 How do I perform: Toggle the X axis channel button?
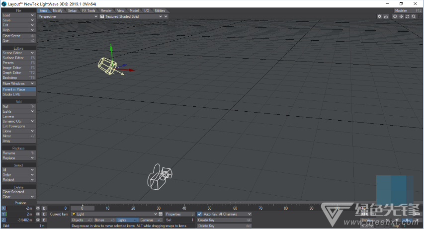coord(3,208)
